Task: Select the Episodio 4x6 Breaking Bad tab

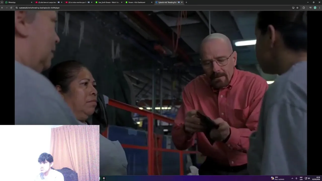Action: coord(169,2)
